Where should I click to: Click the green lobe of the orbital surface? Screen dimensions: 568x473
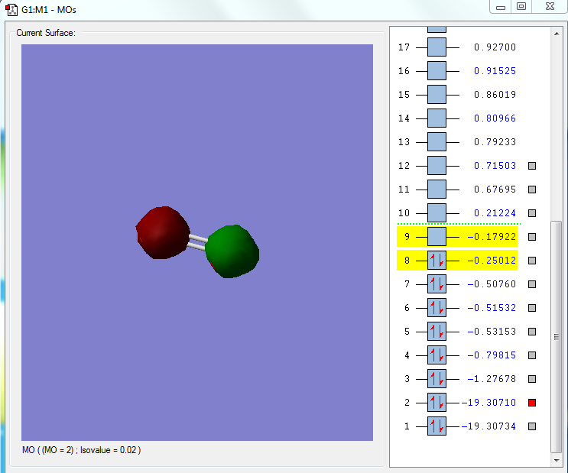click(232, 251)
